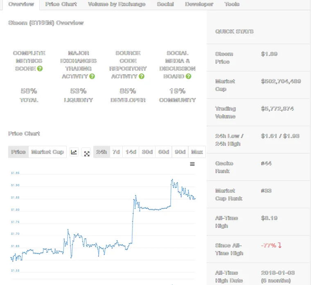Click the 53% Liquidity score value
This screenshot has height=285, width=311.
click(78, 91)
